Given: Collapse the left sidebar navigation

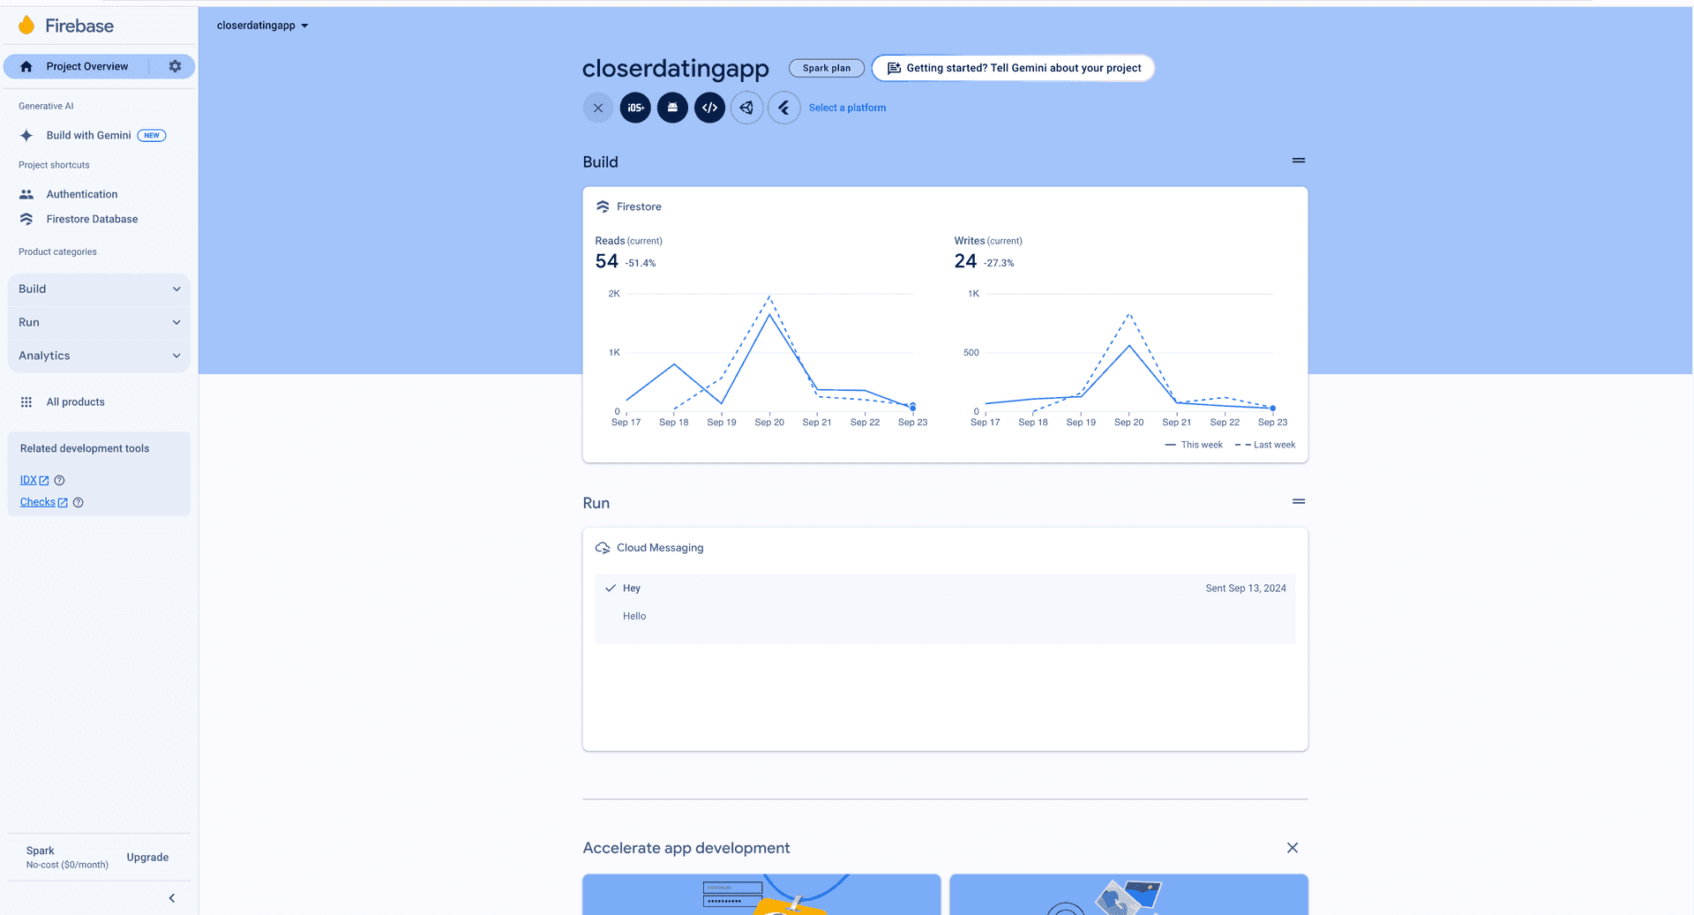Looking at the screenshot, I should 172,898.
